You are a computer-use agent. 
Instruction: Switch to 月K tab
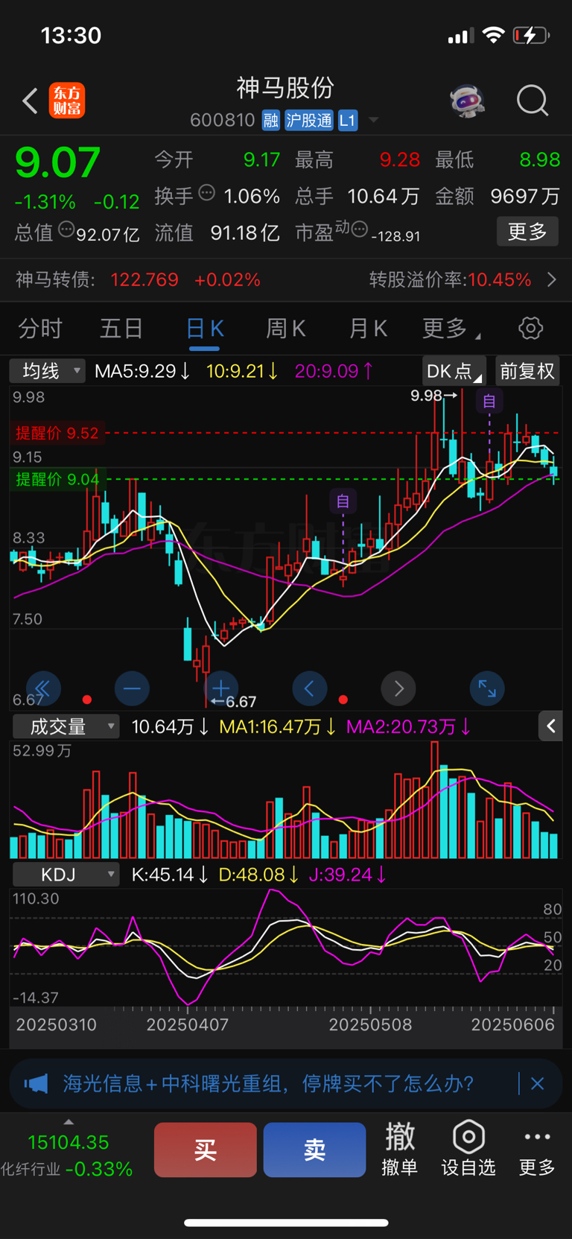point(368,328)
